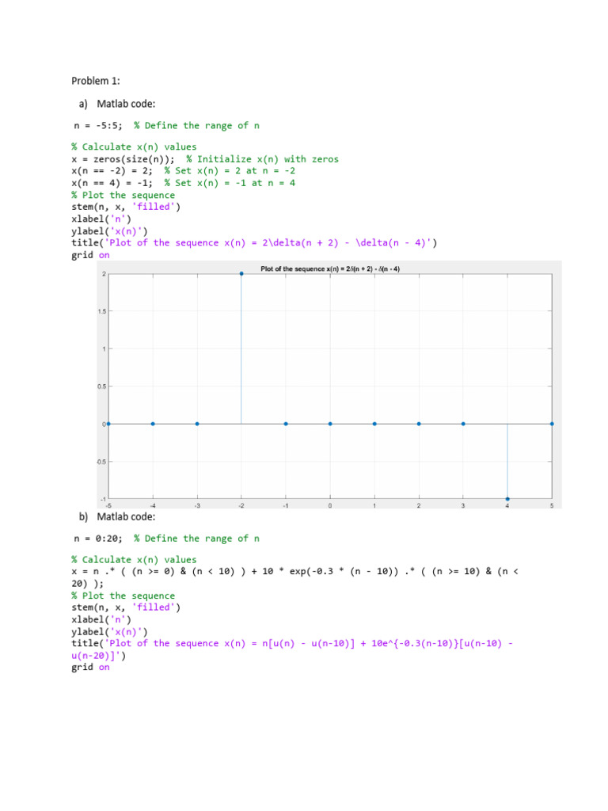Click the data point at n = -4 on the plot
608x811 pixels.
click(x=153, y=424)
